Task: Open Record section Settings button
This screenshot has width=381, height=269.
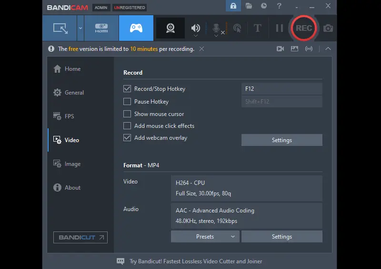Action: (x=282, y=140)
